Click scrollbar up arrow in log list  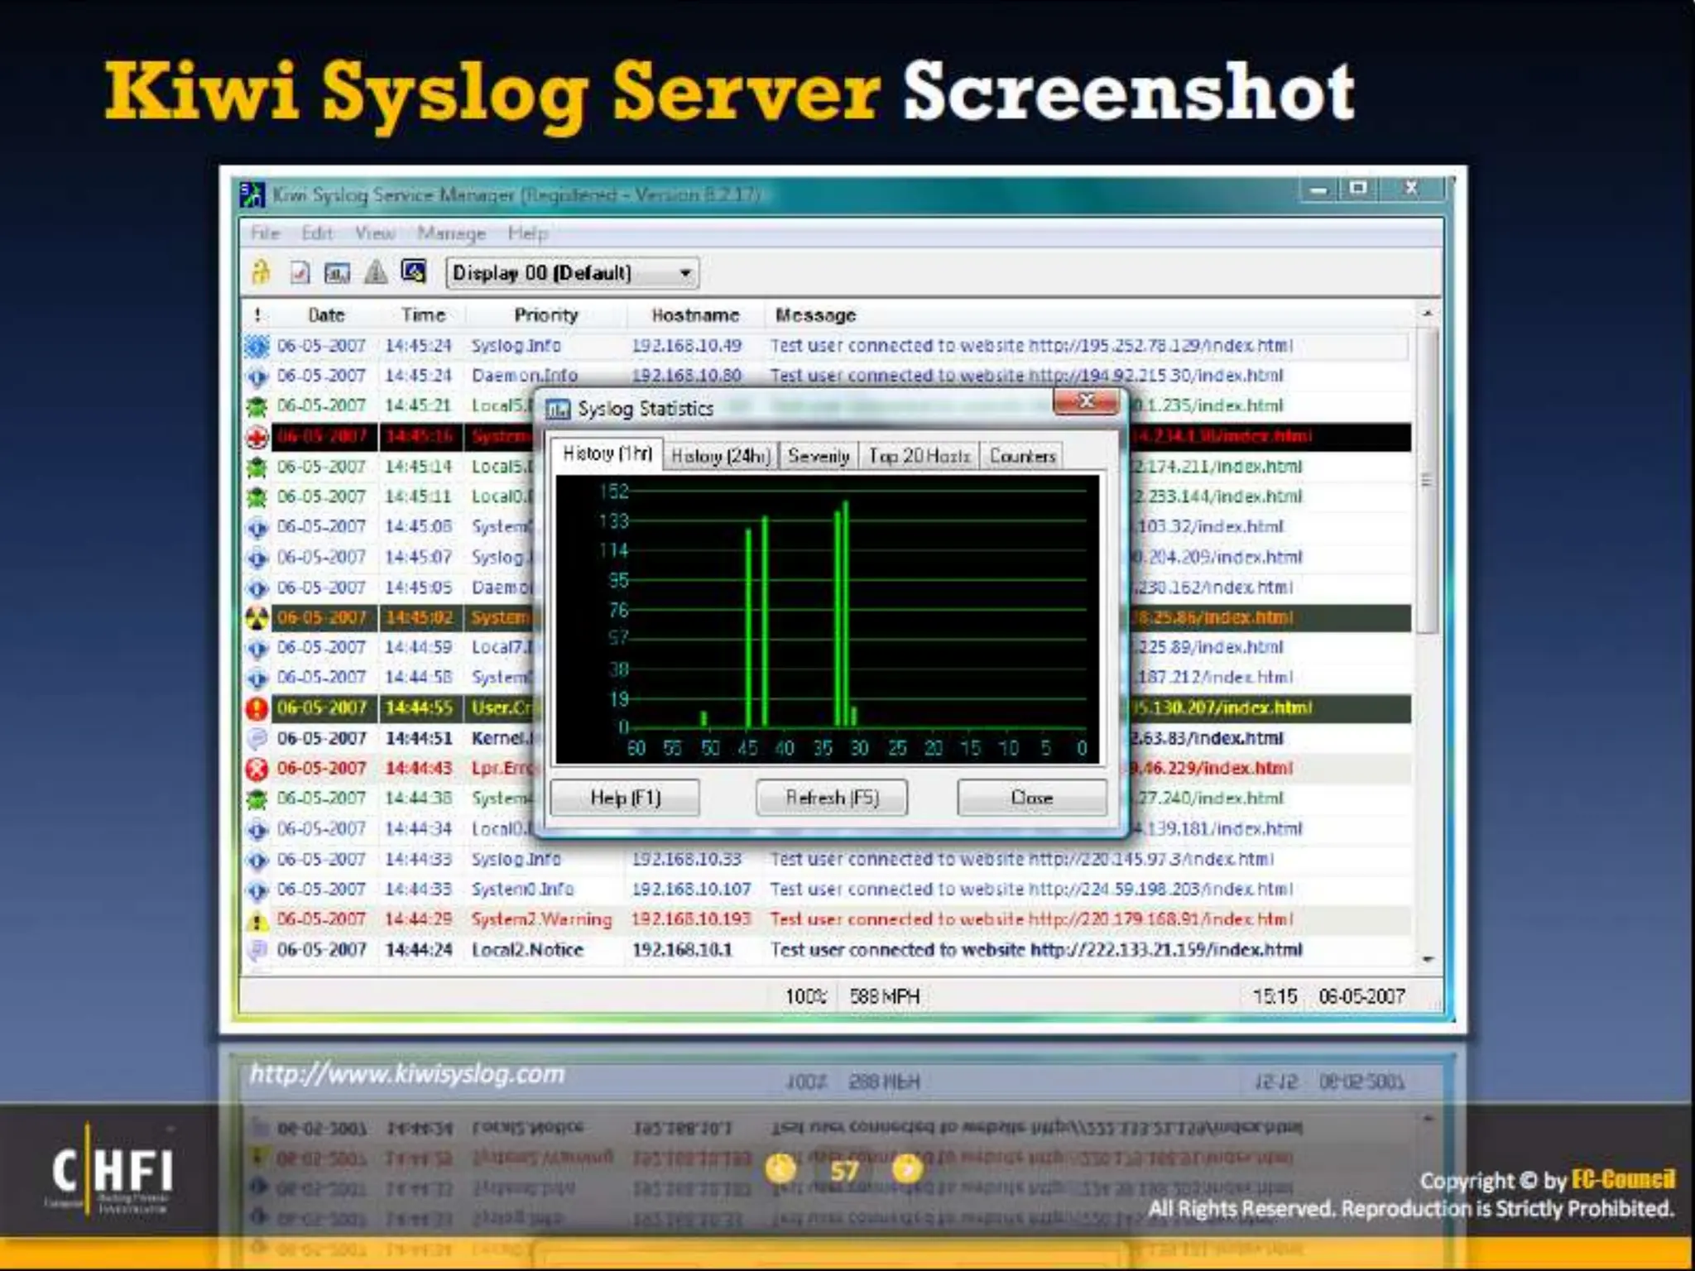[x=1427, y=314]
